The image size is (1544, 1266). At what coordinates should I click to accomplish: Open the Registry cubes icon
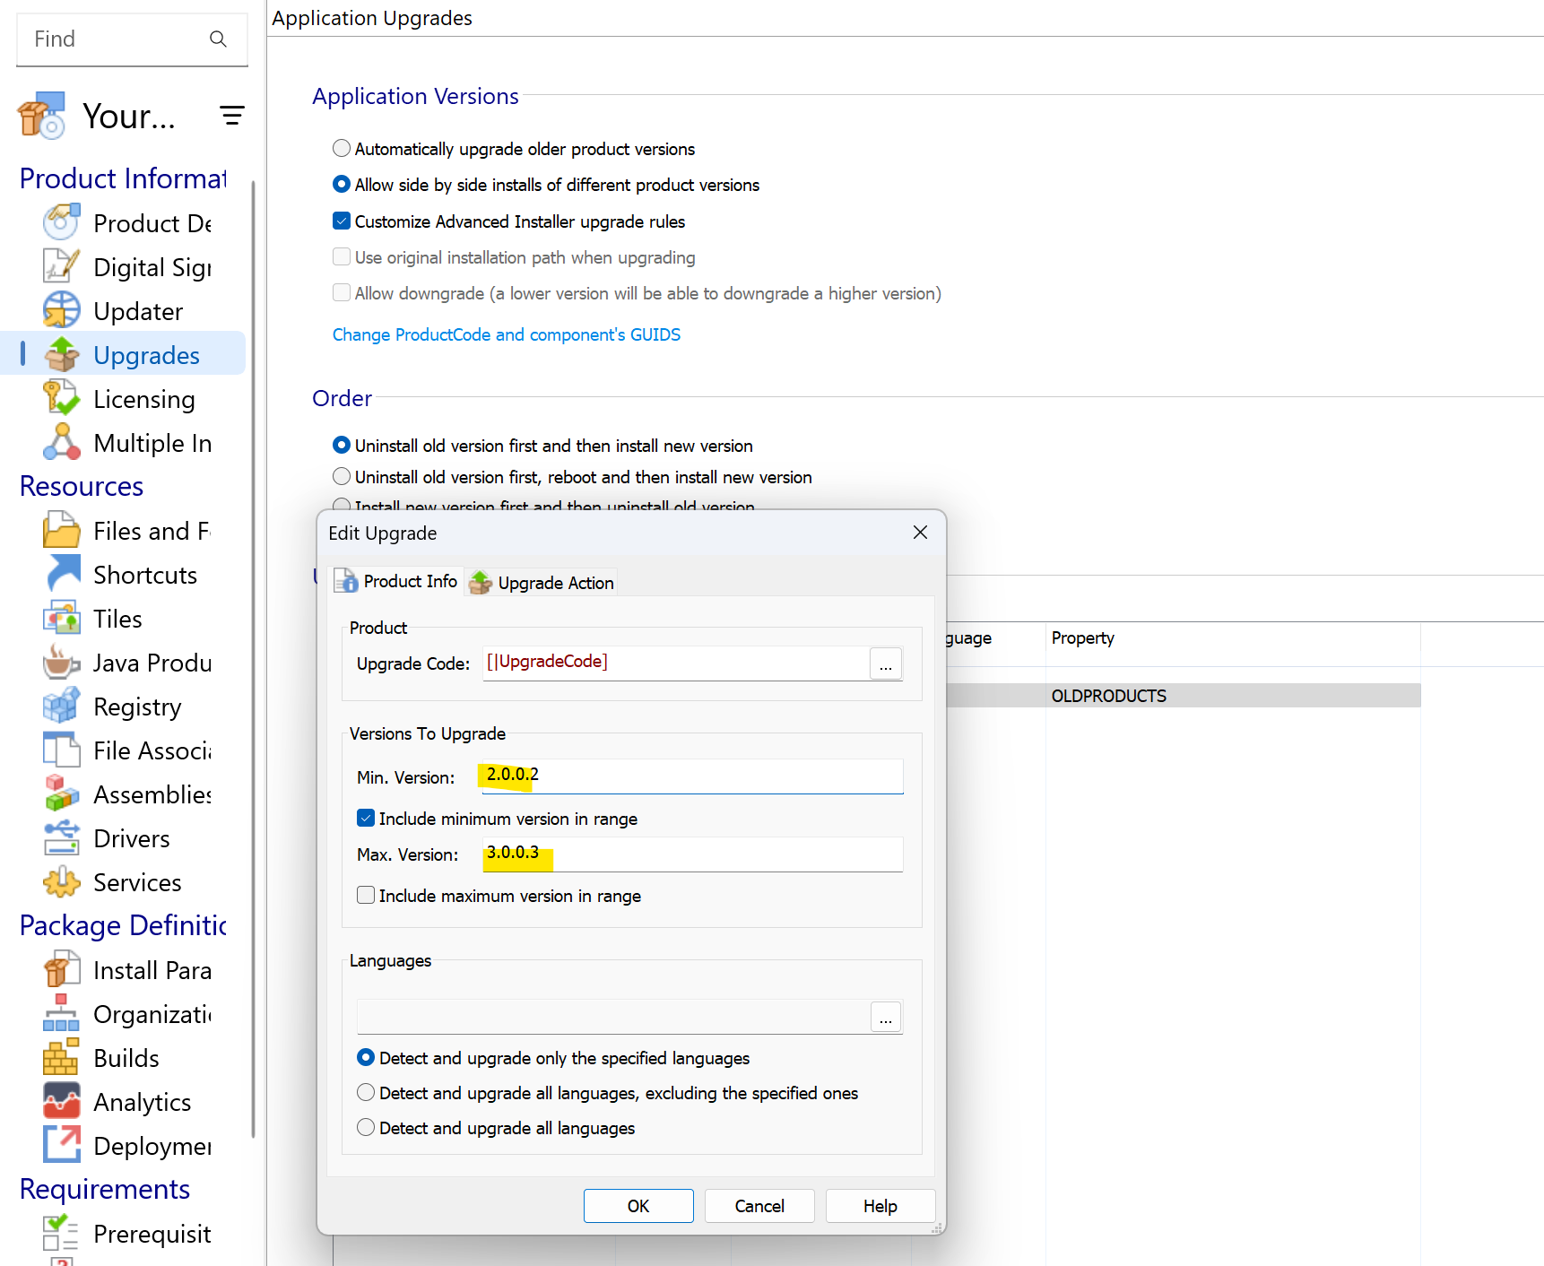click(x=61, y=706)
